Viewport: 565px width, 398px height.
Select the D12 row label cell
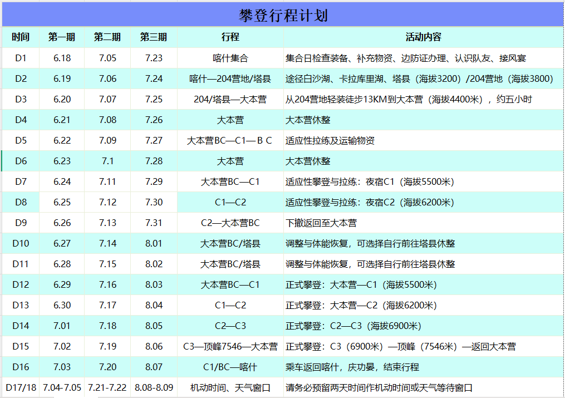tap(21, 284)
